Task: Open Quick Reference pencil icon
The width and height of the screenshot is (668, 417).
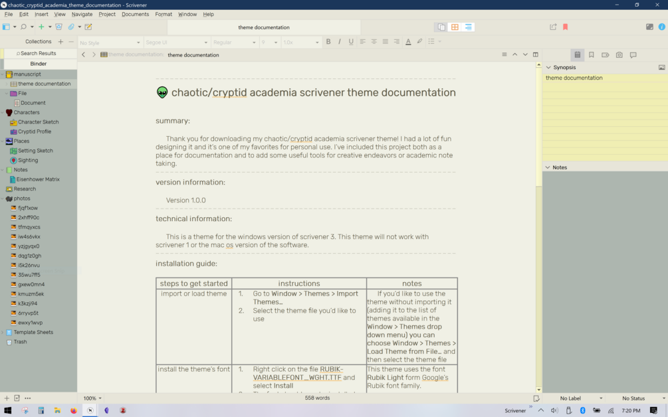Action: point(88,27)
